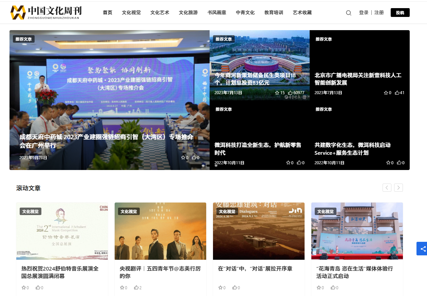Like the 央视剧评 五四青年节 card
Image resolution: width=427 pixels, height=296 pixels.
pos(136,288)
